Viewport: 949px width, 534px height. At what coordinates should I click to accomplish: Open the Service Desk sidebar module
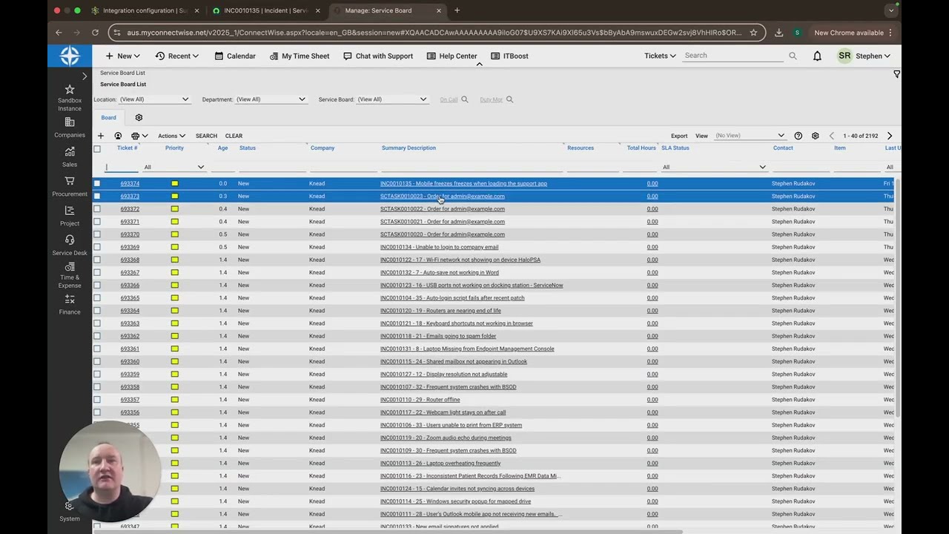70,245
